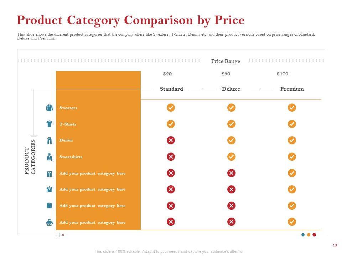The height and width of the screenshot is (256, 342).
Task: Click the Sweatshirts Deluxe checkmark
Action: 231,156
